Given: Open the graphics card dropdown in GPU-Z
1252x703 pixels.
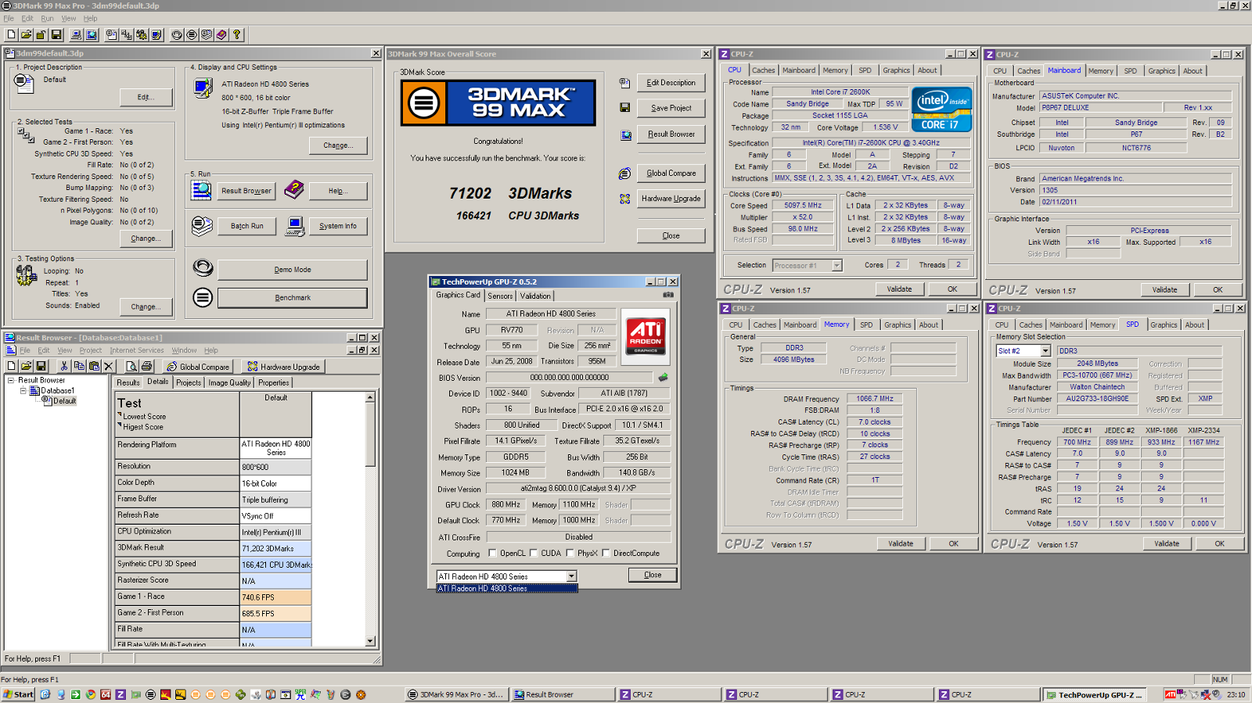Looking at the screenshot, I should 571,576.
